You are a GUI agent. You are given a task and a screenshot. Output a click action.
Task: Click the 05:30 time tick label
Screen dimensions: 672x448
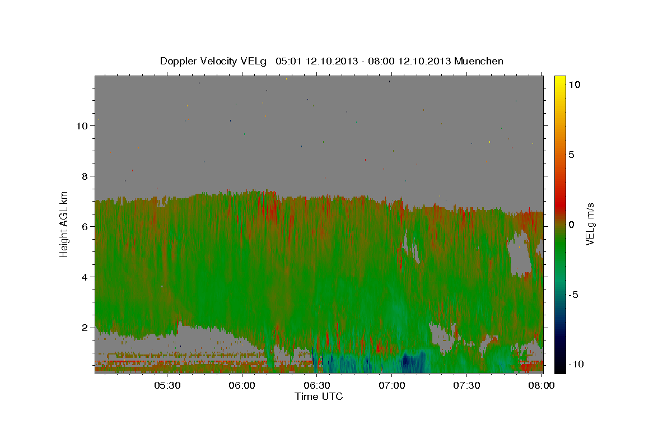tap(167, 385)
